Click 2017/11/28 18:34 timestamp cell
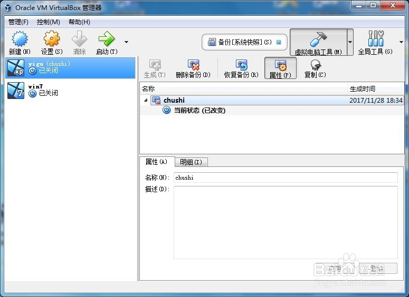The image size is (409, 297). (376, 100)
